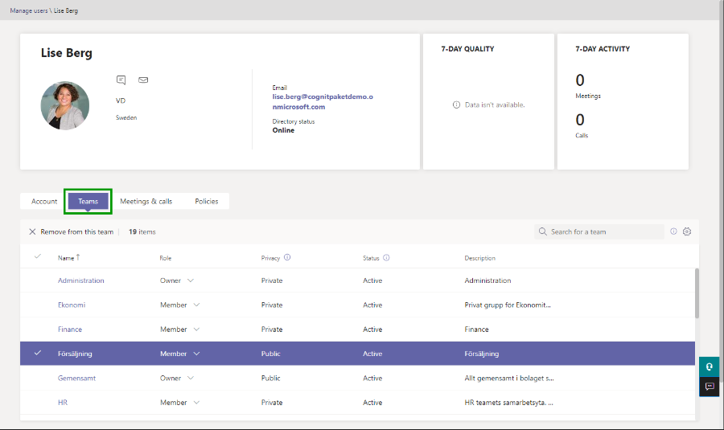Viewport: 724px width, 430px height.
Task: Switch to the Account tab
Action: tap(44, 201)
